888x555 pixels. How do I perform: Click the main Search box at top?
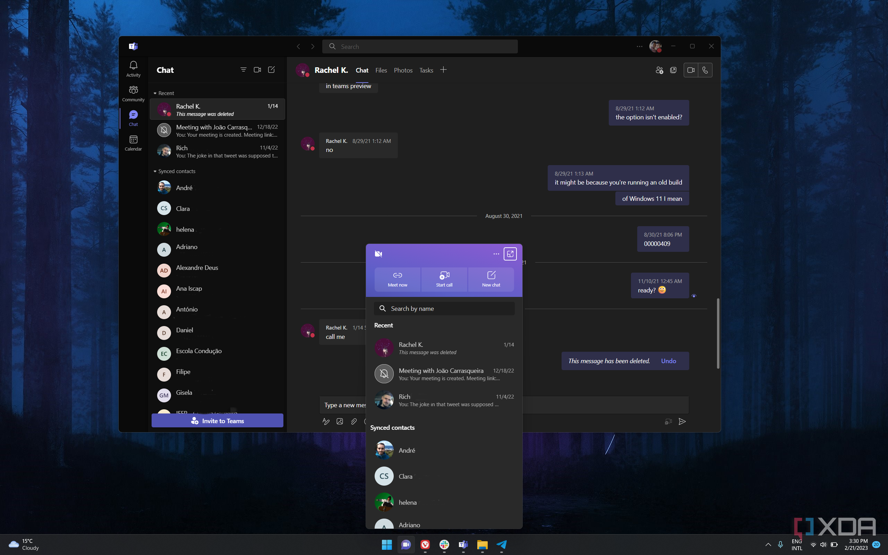(x=420, y=46)
